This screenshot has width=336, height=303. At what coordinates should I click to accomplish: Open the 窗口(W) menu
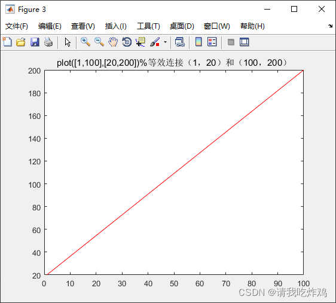(x=216, y=26)
